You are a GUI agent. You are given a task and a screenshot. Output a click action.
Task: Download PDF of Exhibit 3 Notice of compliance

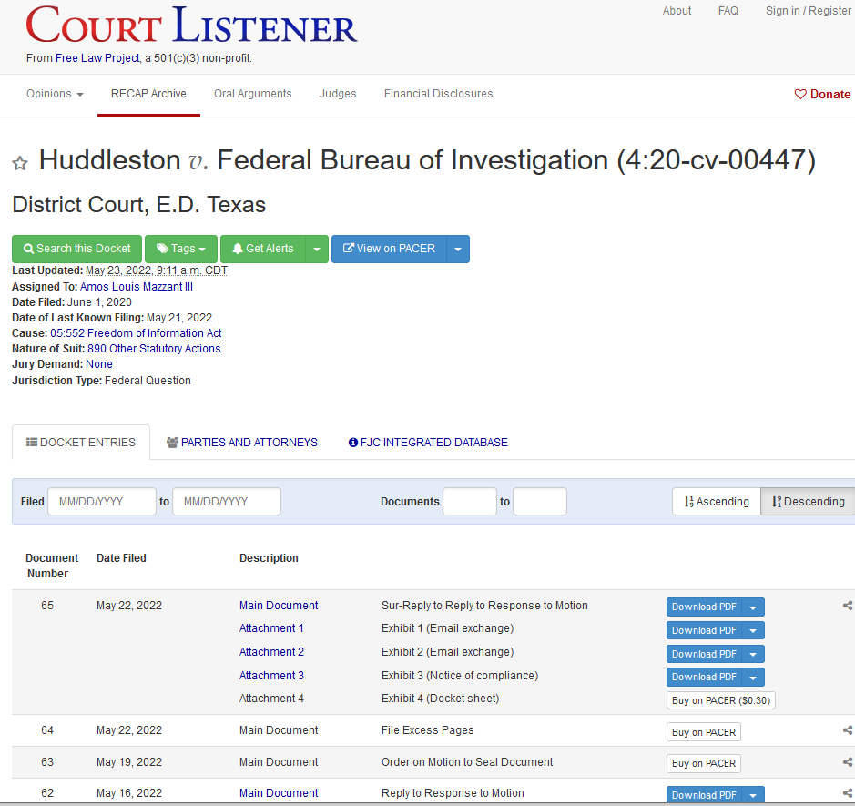pos(704,678)
